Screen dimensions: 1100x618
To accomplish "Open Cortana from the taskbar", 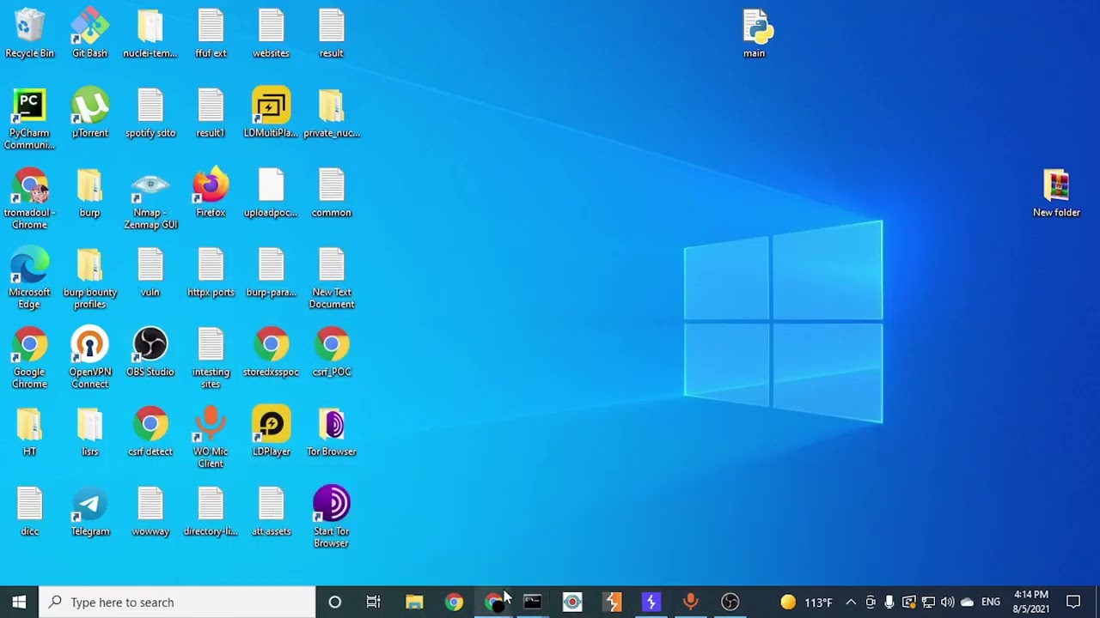I will tap(335, 602).
